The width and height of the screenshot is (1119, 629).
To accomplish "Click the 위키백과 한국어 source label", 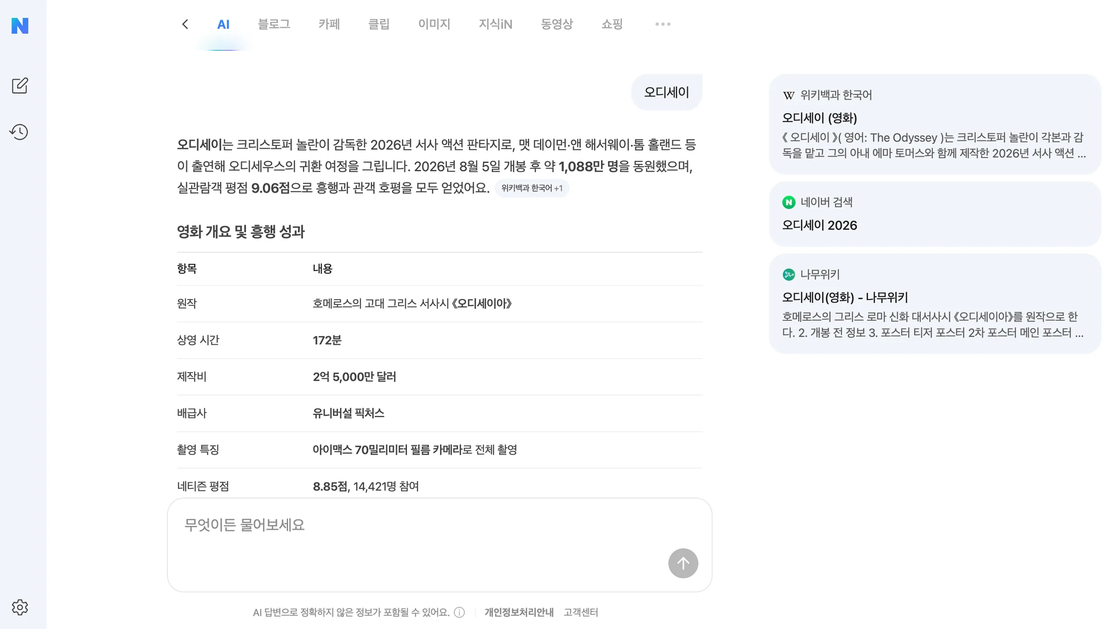I will [836, 95].
